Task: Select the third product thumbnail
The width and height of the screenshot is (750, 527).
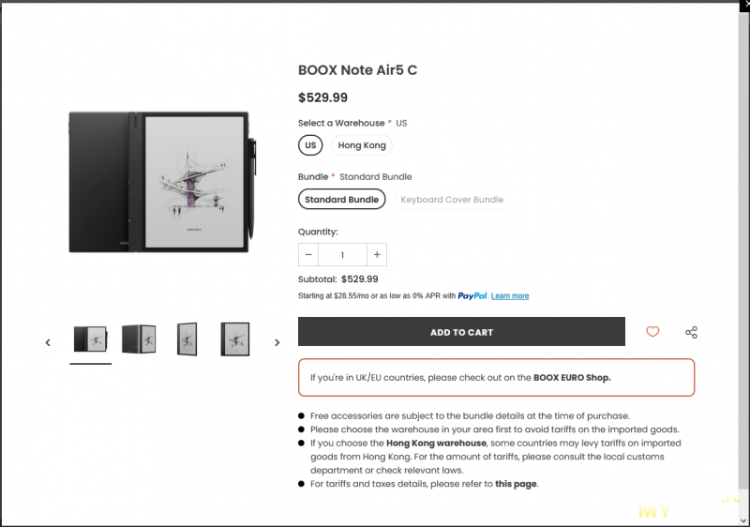Action: click(x=187, y=339)
